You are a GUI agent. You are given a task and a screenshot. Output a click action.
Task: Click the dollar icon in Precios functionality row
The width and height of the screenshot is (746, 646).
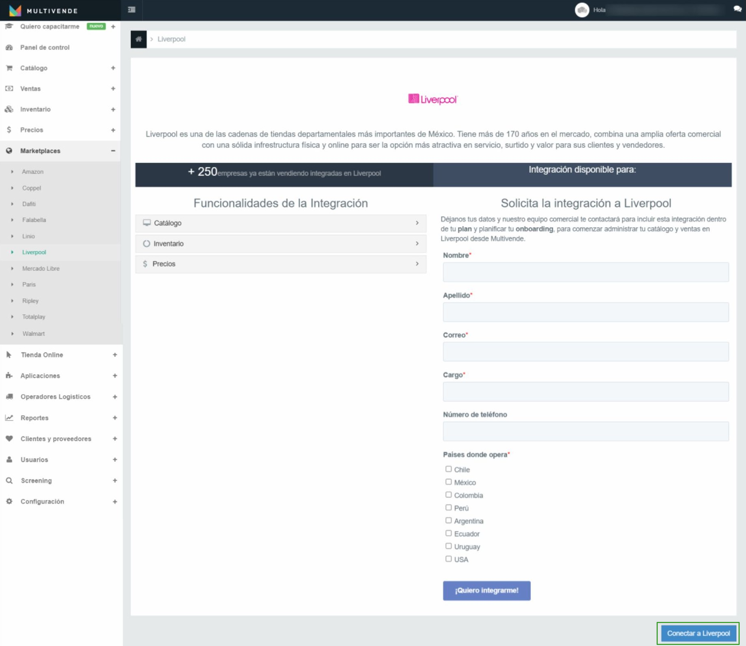[x=145, y=264]
